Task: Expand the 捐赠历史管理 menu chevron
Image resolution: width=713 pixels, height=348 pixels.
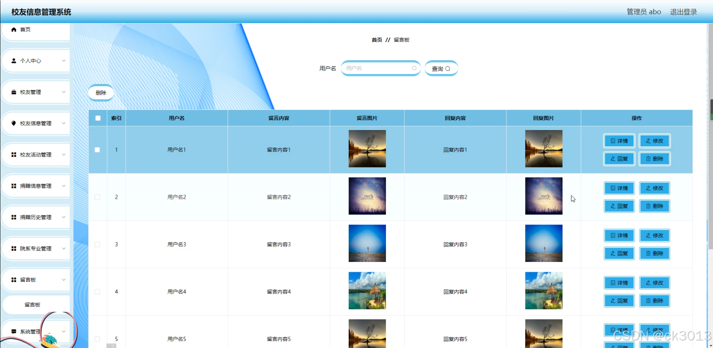Action: [x=64, y=217]
